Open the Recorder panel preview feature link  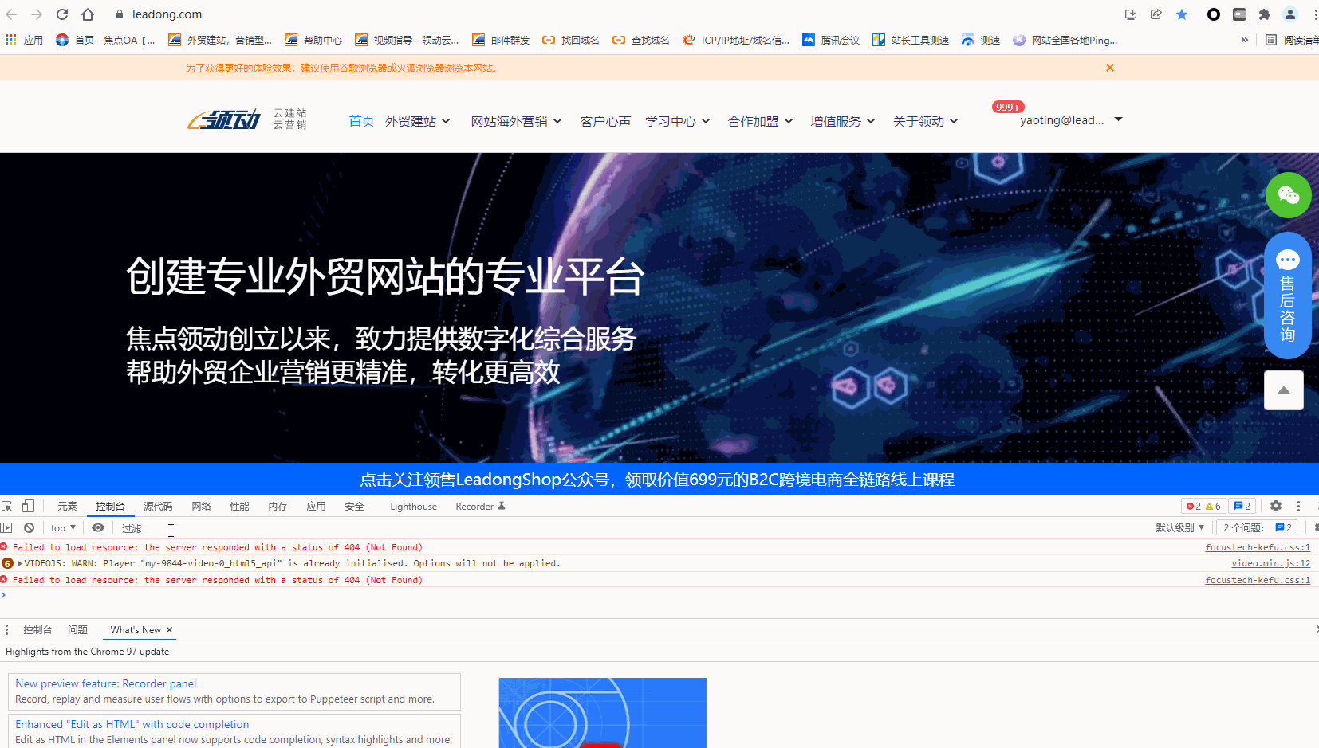(x=104, y=683)
